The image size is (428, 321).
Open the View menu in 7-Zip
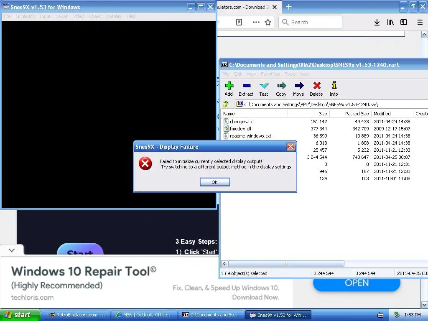click(x=251, y=74)
